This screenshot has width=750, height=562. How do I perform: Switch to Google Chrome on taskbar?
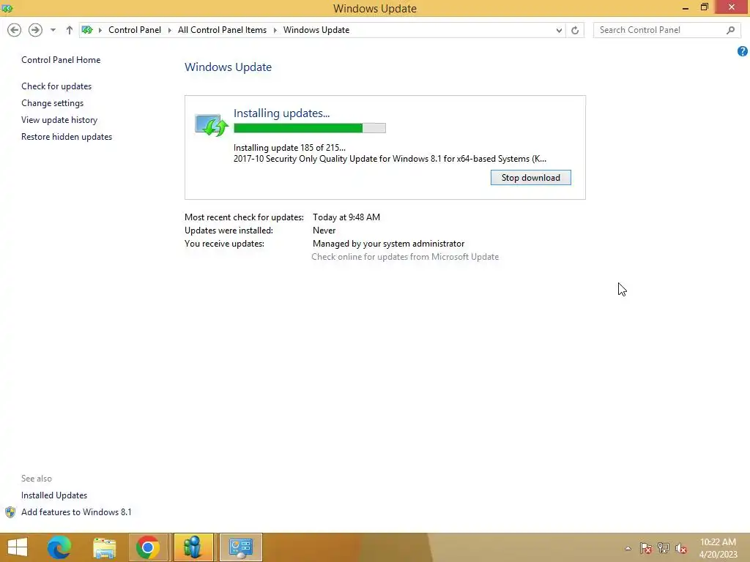tap(148, 547)
